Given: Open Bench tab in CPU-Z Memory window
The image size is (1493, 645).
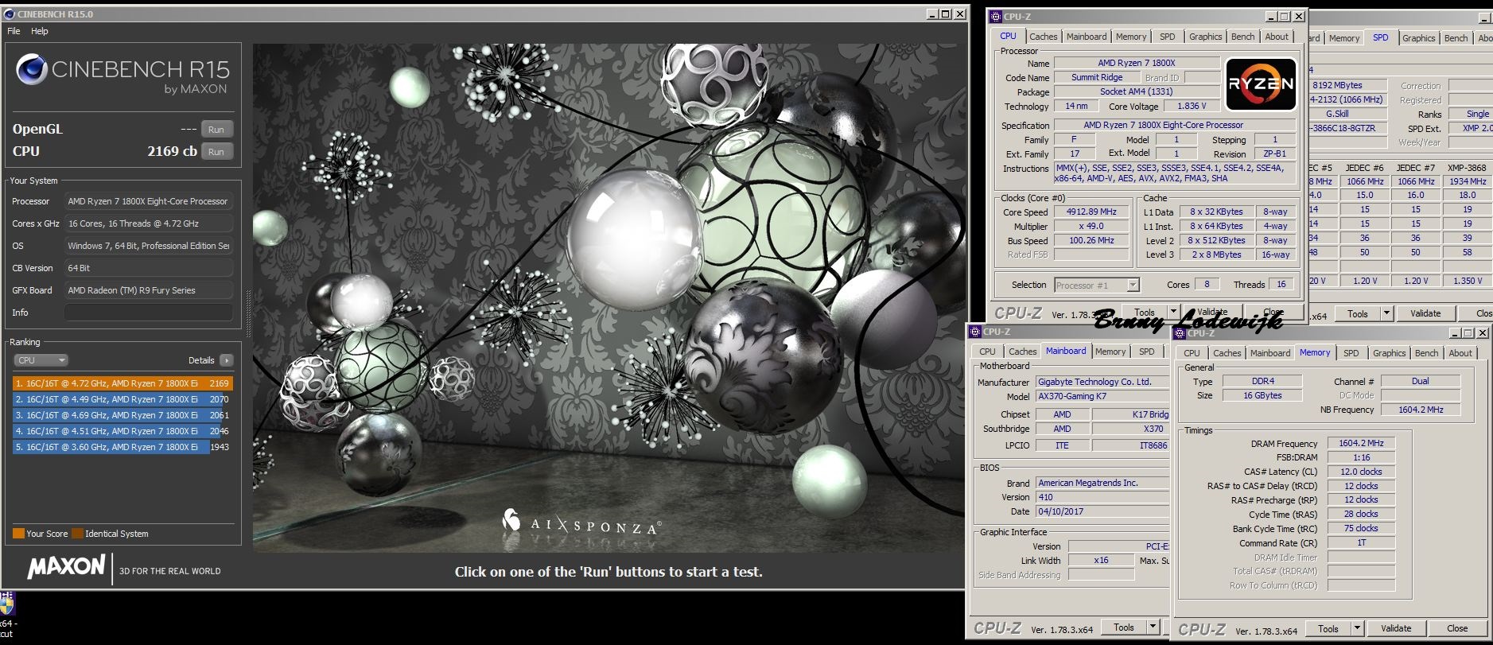Looking at the screenshot, I should coord(1426,353).
